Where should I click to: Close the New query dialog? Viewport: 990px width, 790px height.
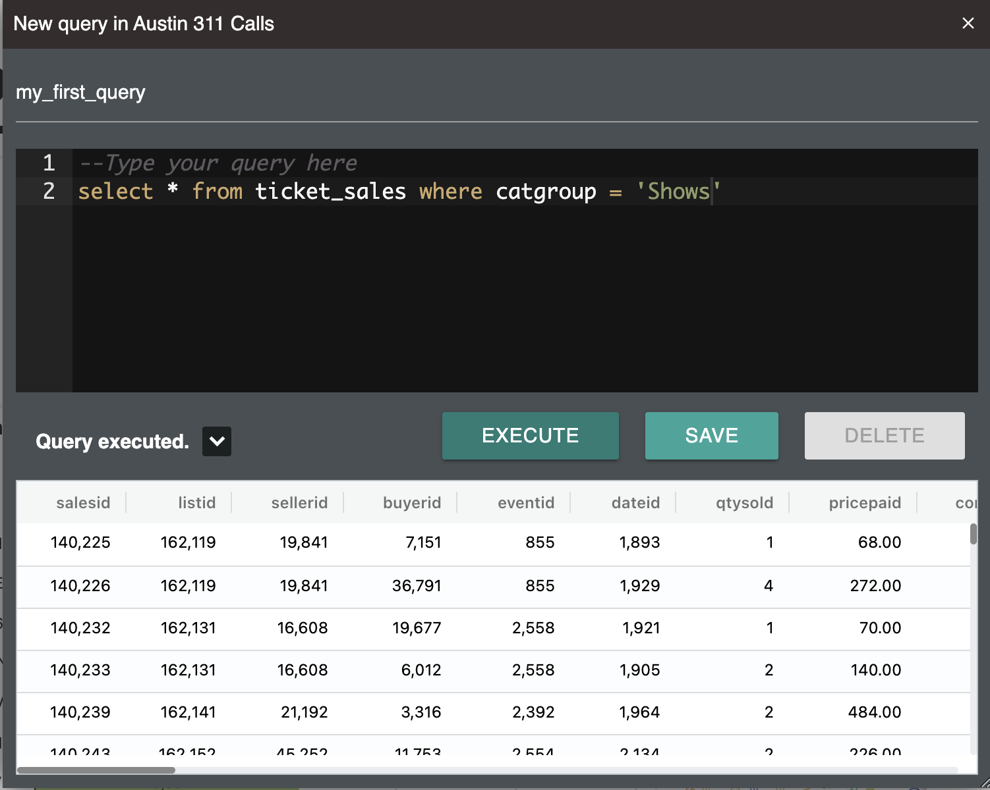click(967, 23)
